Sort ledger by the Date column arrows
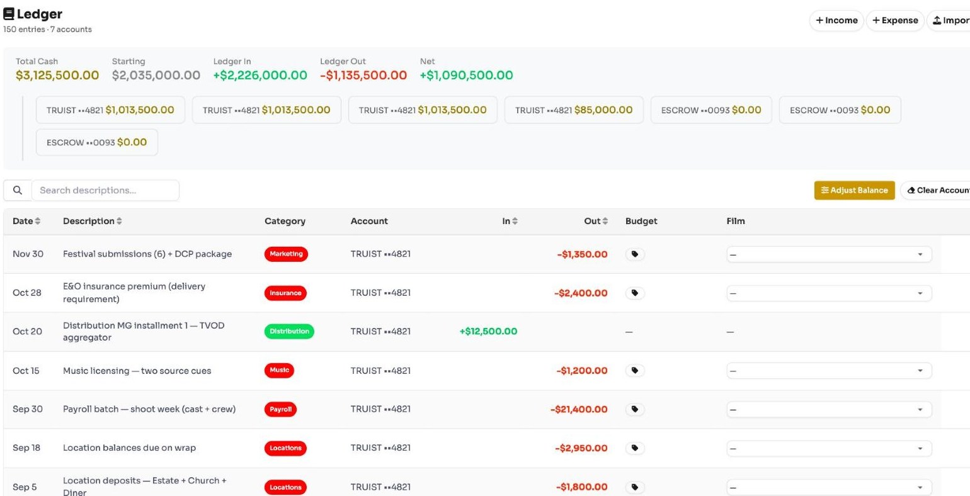The height and width of the screenshot is (496, 970). (x=38, y=222)
